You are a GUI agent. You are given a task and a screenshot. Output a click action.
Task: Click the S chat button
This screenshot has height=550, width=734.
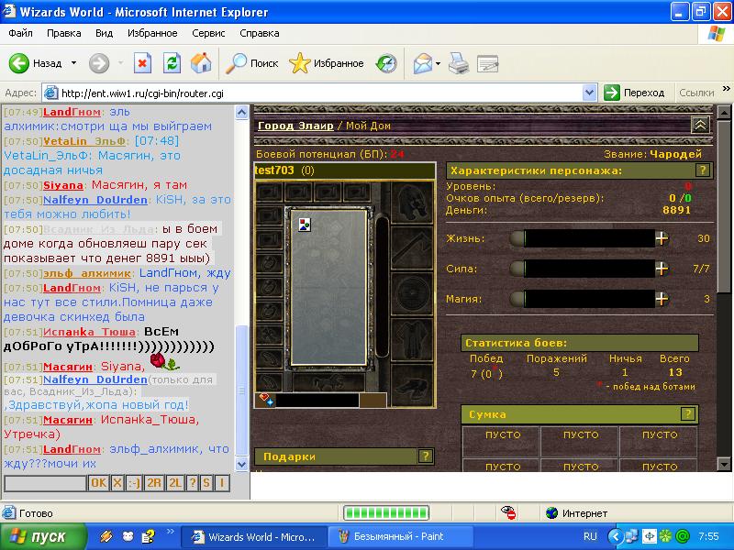click(x=206, y=482)
